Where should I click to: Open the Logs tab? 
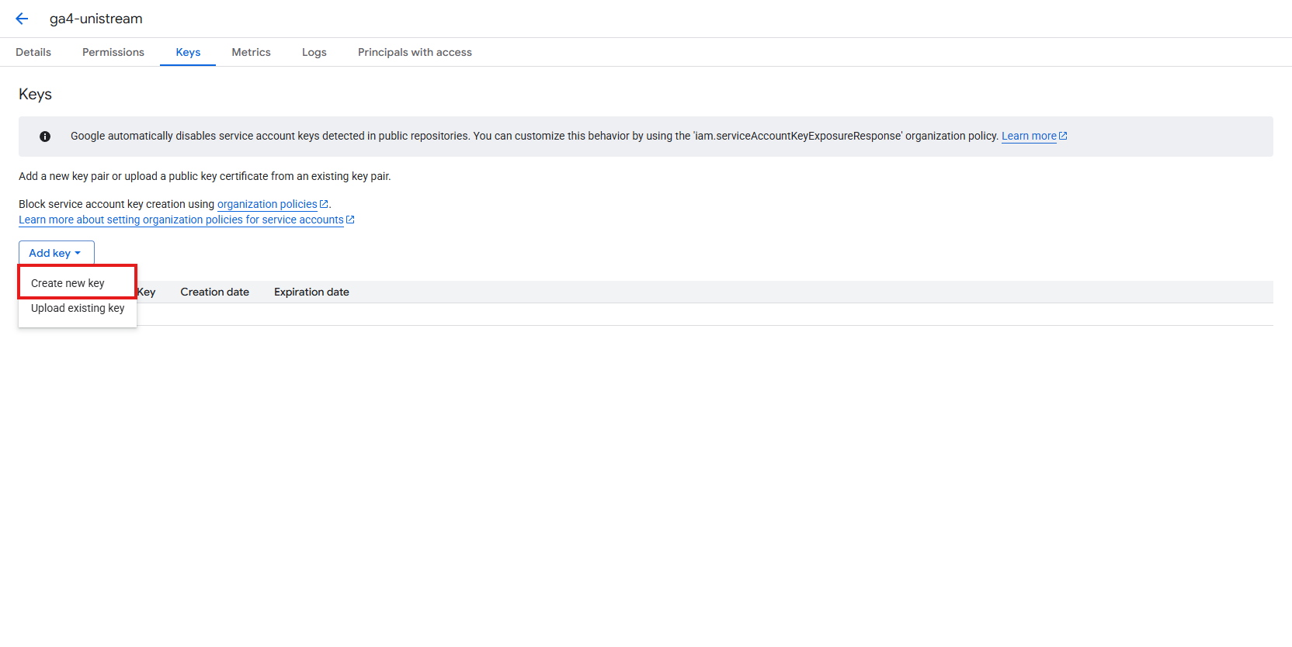[314, 52]
